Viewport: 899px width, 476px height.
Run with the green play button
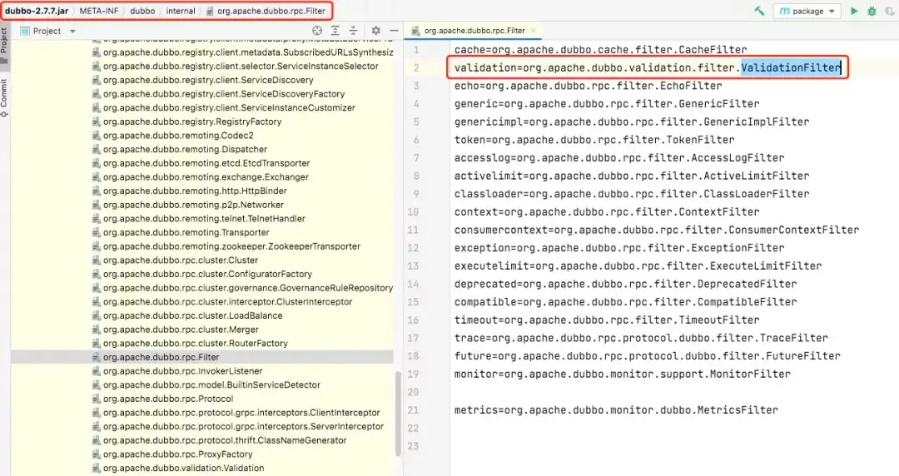click(x=854, y=11)
